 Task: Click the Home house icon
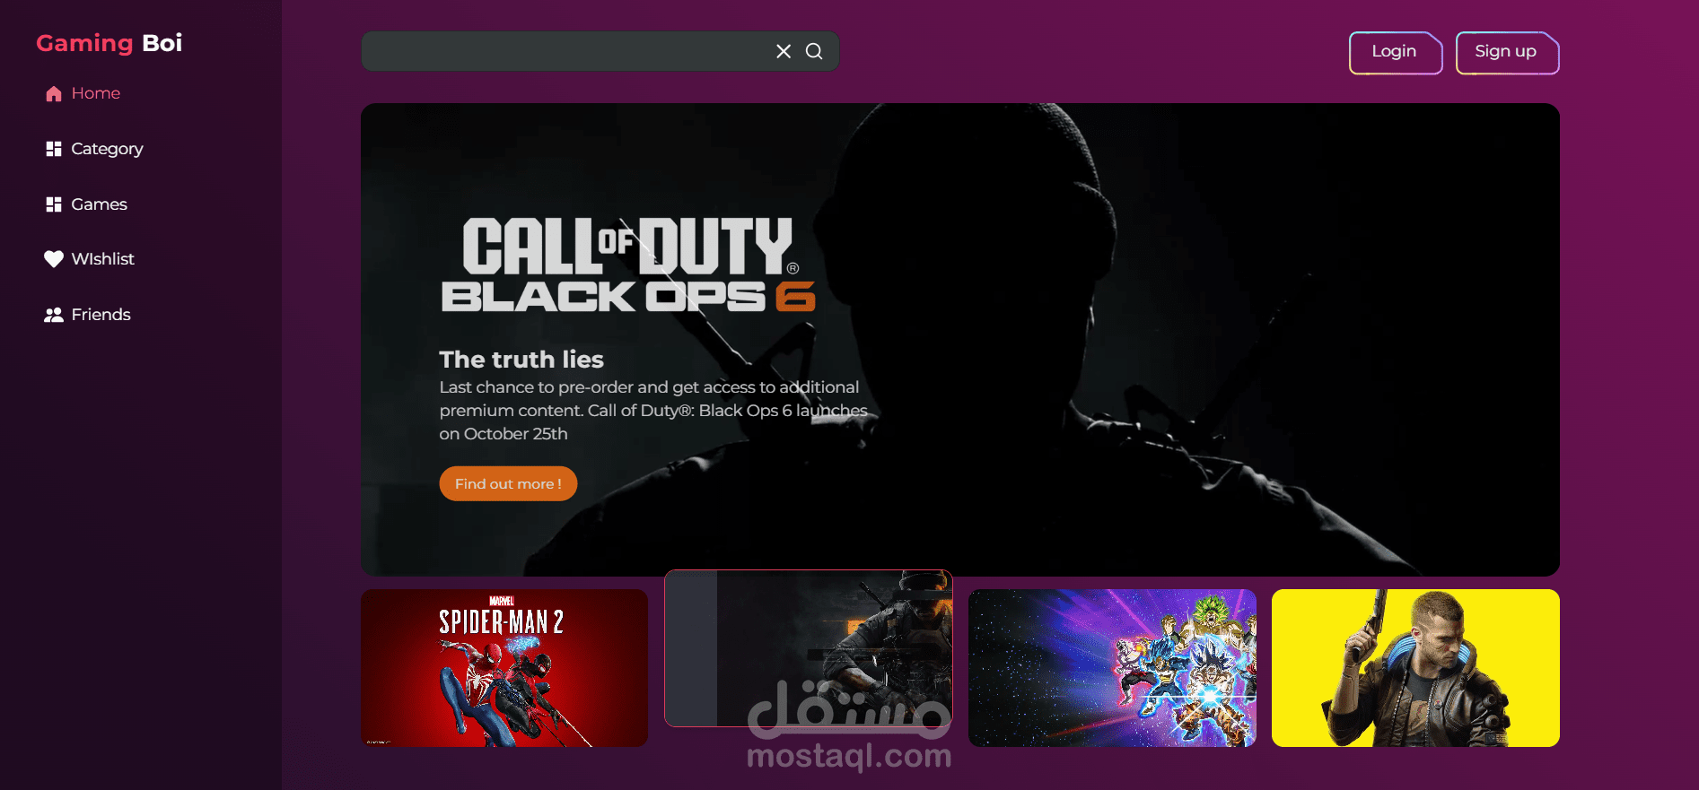[54, 93]
